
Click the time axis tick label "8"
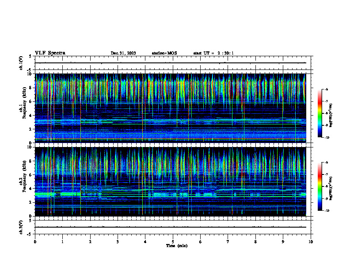(x=255, y=242)
